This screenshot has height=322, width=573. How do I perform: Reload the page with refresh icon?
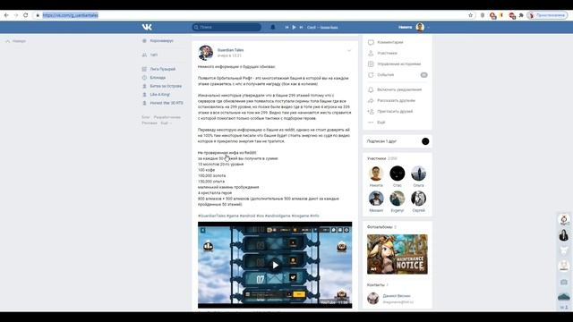[26, 15]
